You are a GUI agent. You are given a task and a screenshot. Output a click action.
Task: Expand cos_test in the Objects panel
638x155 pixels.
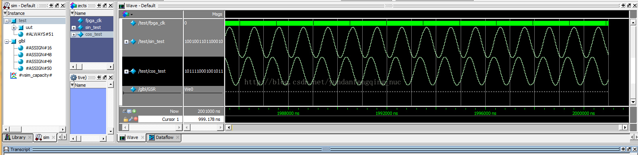(74, 35)
